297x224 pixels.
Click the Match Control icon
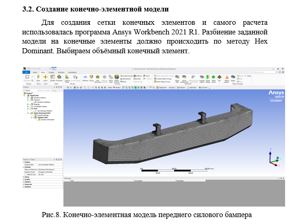117,77
